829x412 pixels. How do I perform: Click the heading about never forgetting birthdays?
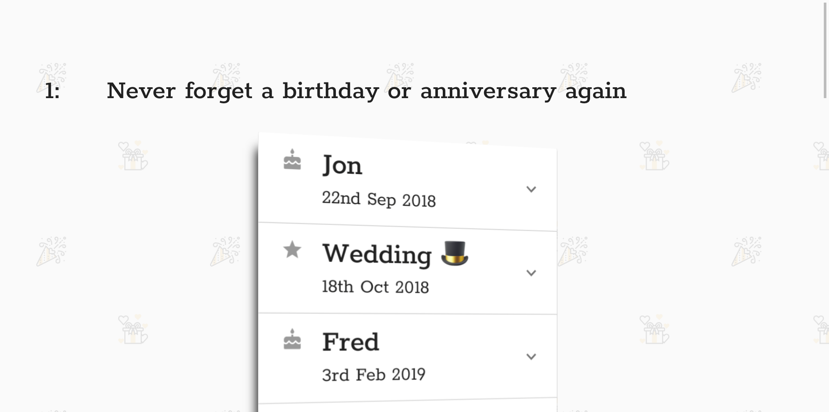(366, 91)
